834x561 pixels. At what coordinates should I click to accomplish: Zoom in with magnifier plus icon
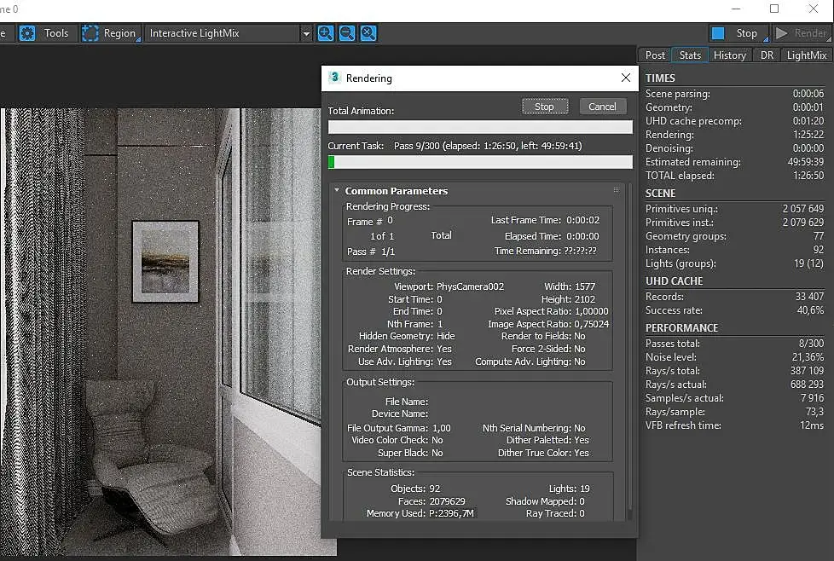(326, 33)
